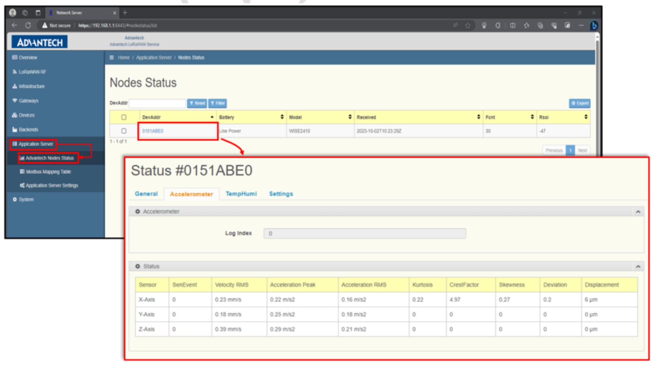The image size is (651, 366).
Task: Expand System in sidebar
Action: tap(23, 199)
